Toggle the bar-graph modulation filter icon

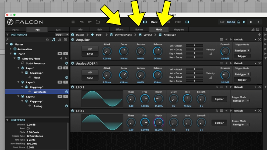59,39
